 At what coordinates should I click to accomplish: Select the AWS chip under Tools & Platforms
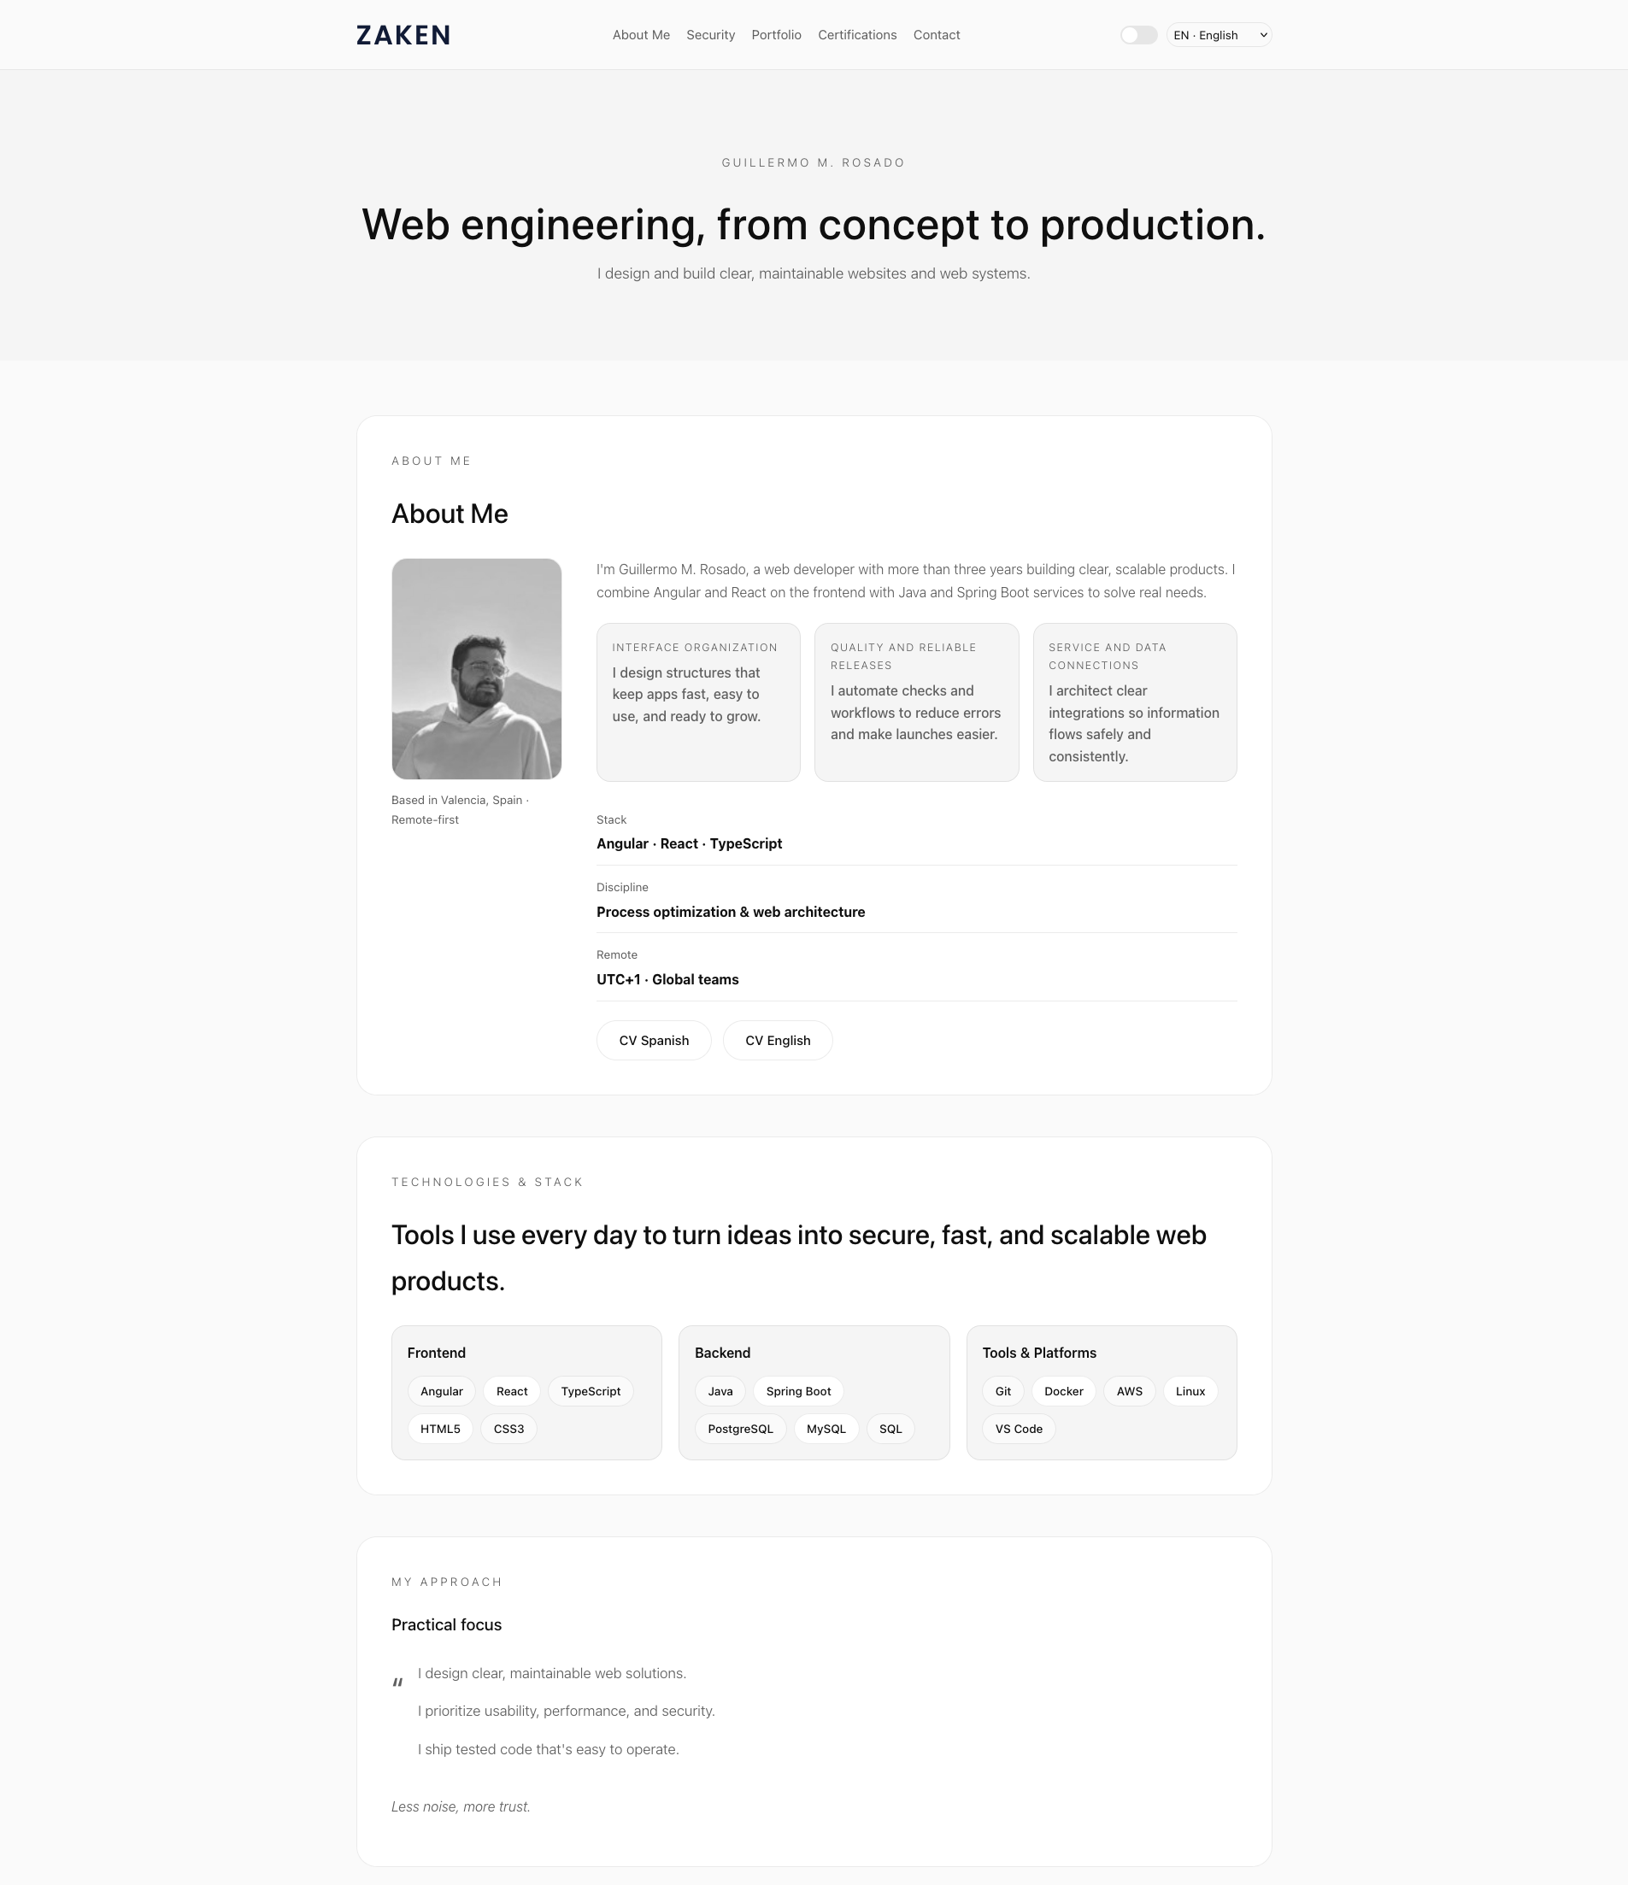click(1128, 1391)
